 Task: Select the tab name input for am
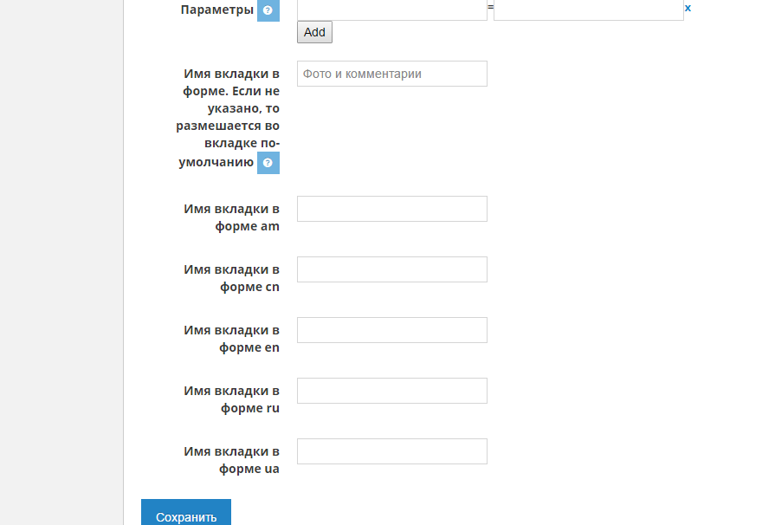[x=392, y=209]
